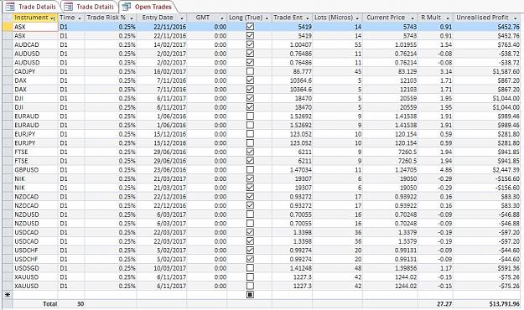Click the Total row count 30

click(x=80, y=303)
